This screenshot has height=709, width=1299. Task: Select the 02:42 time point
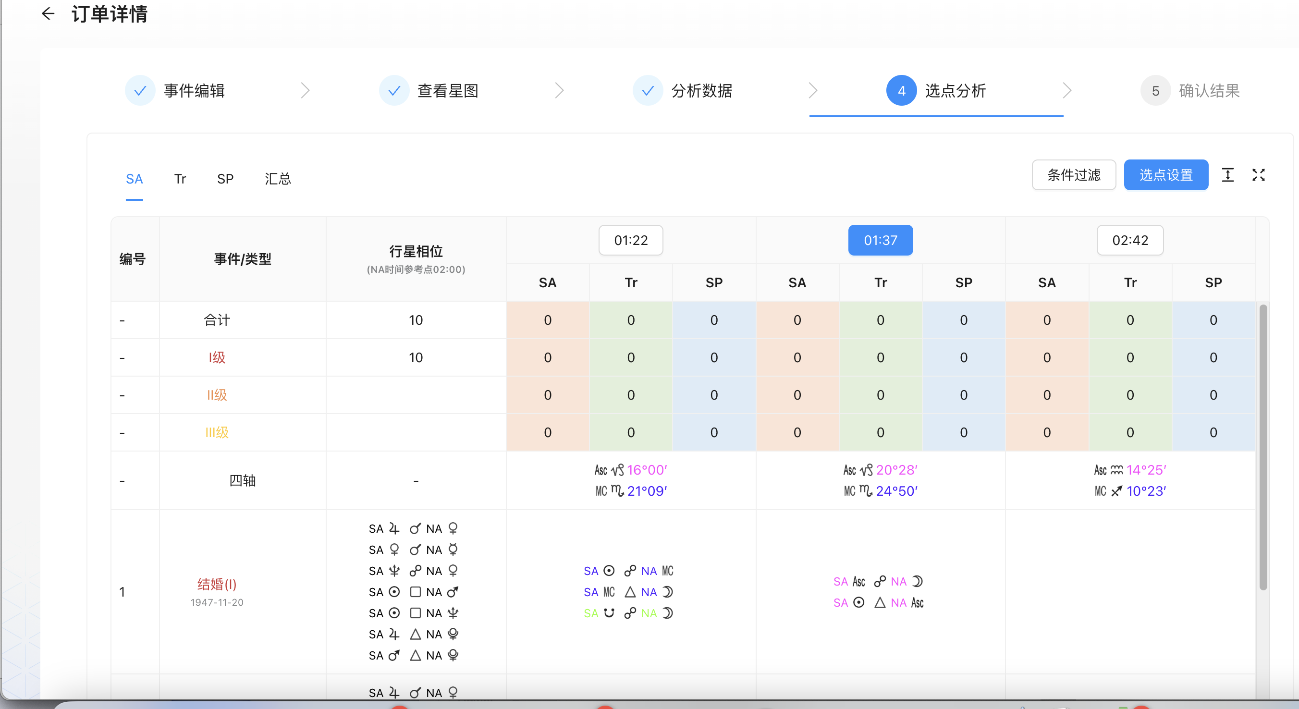(1129, 240)
